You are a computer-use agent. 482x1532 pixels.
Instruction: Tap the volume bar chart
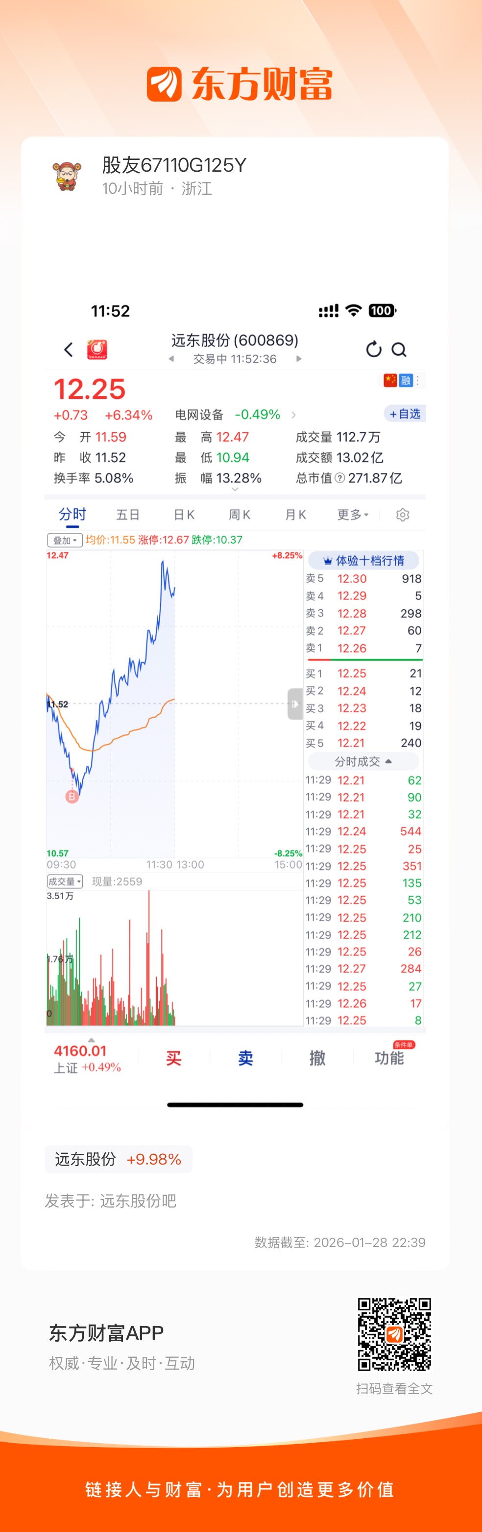click(174, 958)
